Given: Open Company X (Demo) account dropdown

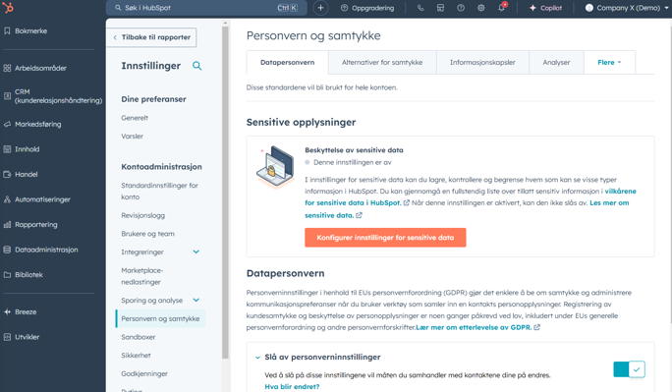Looking at the screenshot, I should [627, 8].
